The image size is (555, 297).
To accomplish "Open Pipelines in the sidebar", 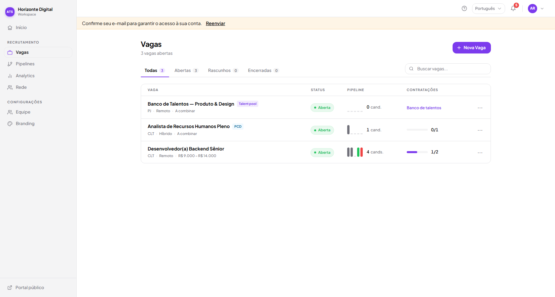I will pyautogui.click(x=38, y=64).
